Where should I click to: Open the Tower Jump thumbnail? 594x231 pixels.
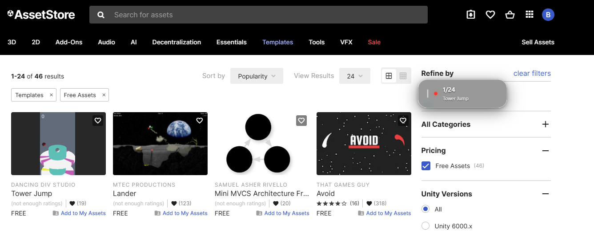pos(58,144)
